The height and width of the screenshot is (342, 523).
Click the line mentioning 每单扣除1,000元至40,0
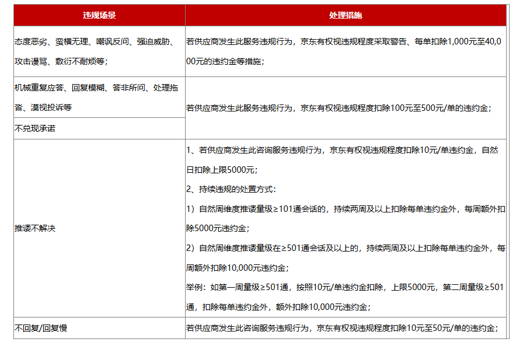pos(346,41)
